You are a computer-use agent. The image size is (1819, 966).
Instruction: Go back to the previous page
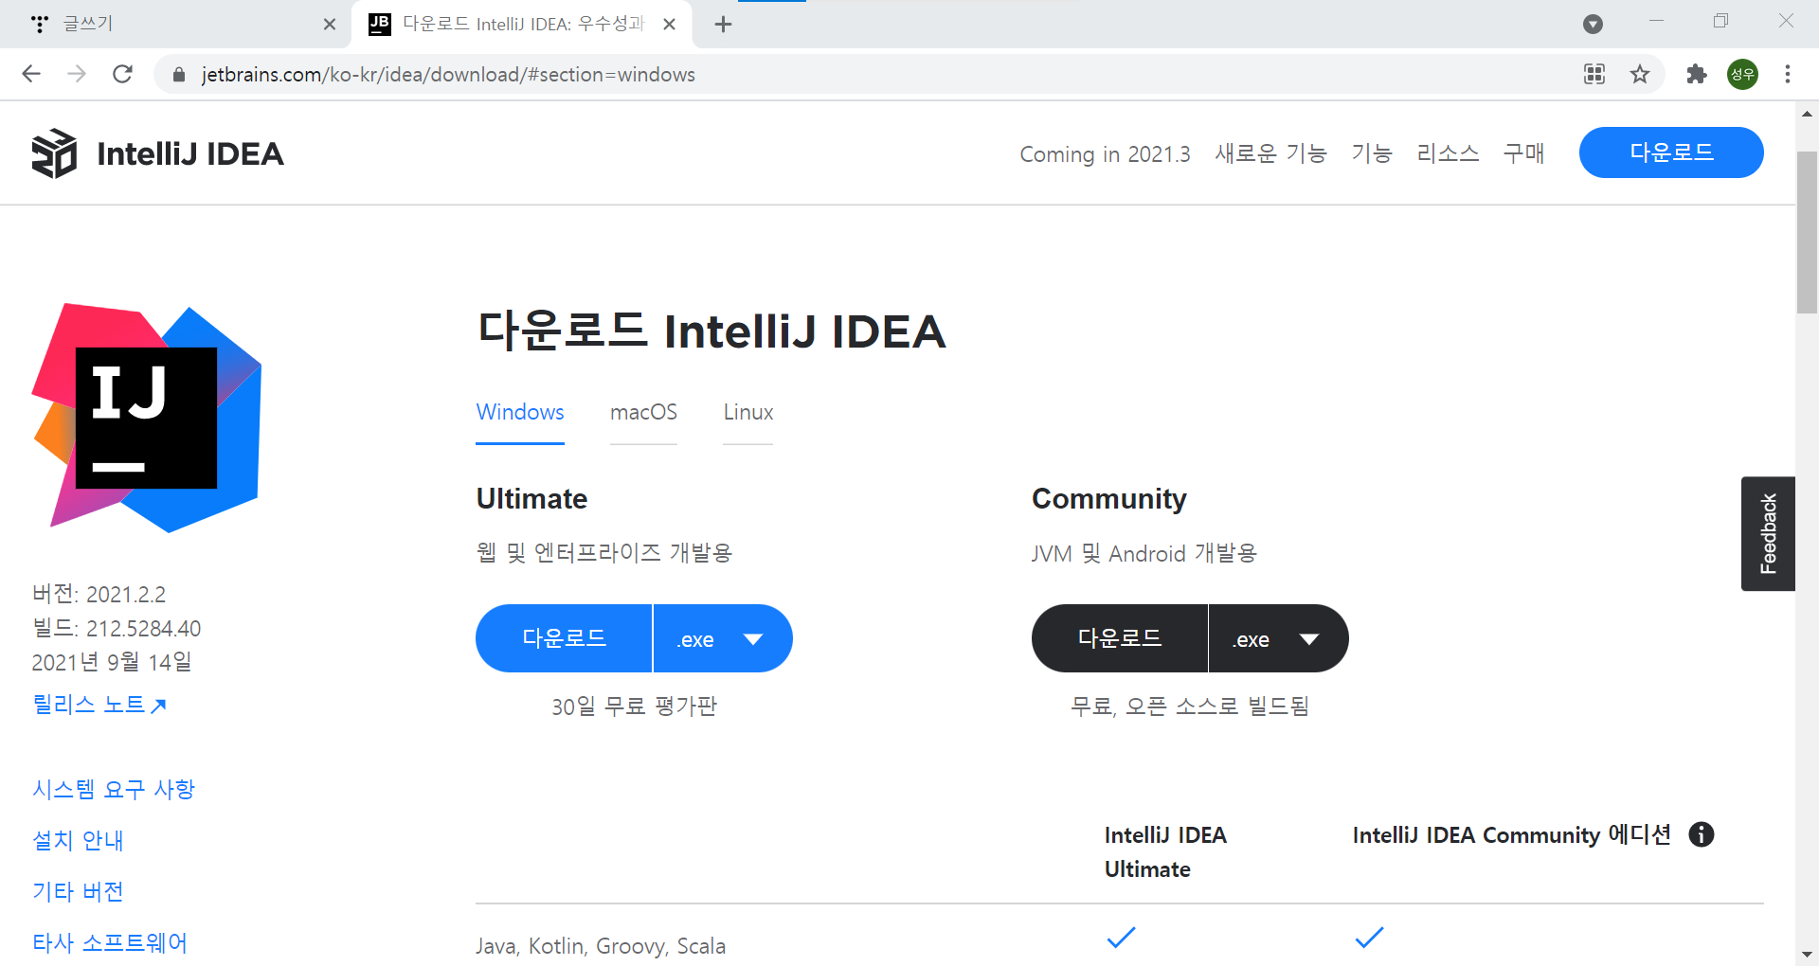[31, 74]
